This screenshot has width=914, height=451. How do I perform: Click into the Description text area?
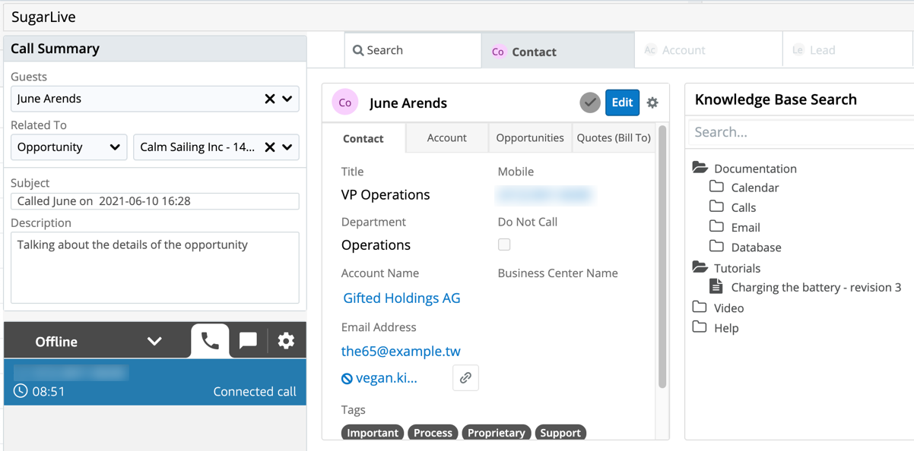(x=155, y=267)
